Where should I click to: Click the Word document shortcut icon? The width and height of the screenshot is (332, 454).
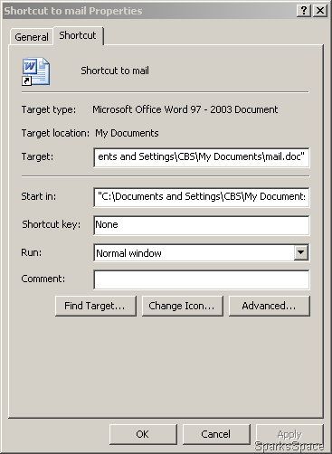pos(36,71)
